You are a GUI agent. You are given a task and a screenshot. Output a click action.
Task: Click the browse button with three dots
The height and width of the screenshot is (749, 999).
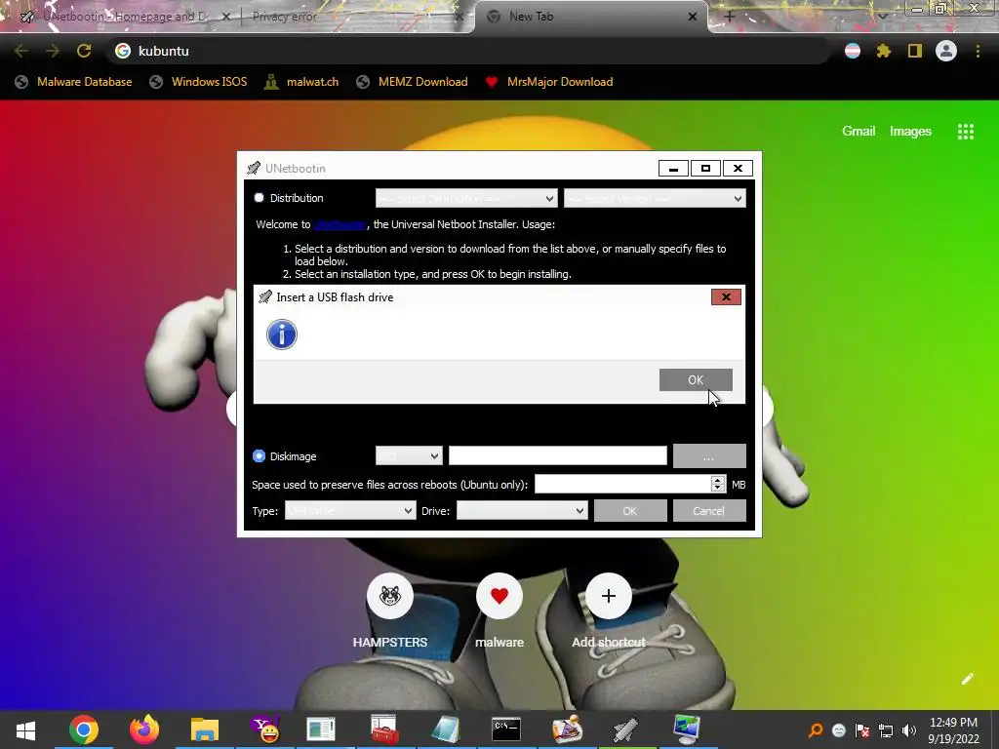coord(709,456)
